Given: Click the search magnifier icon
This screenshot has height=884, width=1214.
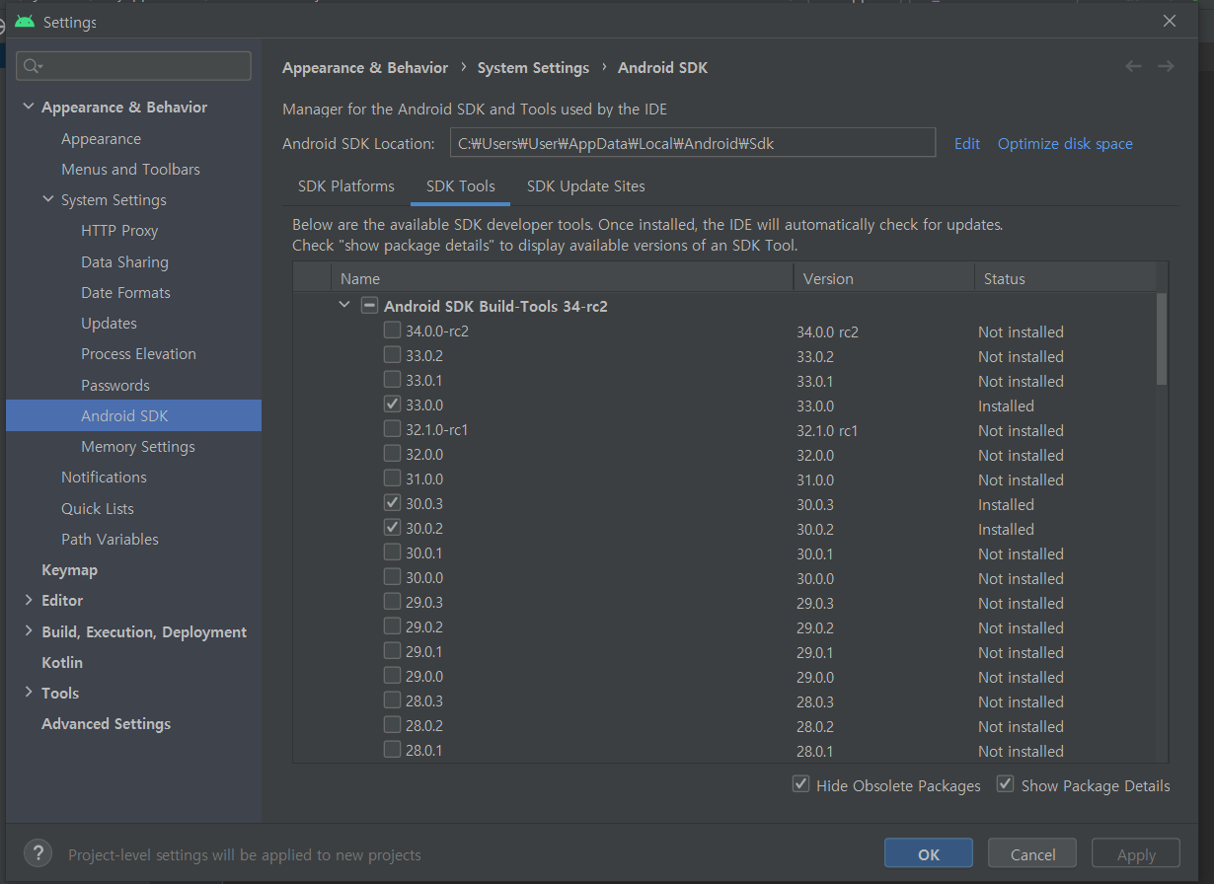Looking at the screenshot, I should pos(33,66).
